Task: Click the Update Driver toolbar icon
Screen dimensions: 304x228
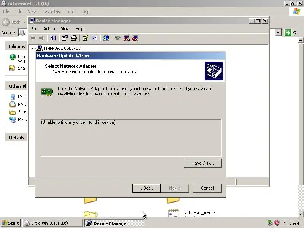Action: pos(117,38)
